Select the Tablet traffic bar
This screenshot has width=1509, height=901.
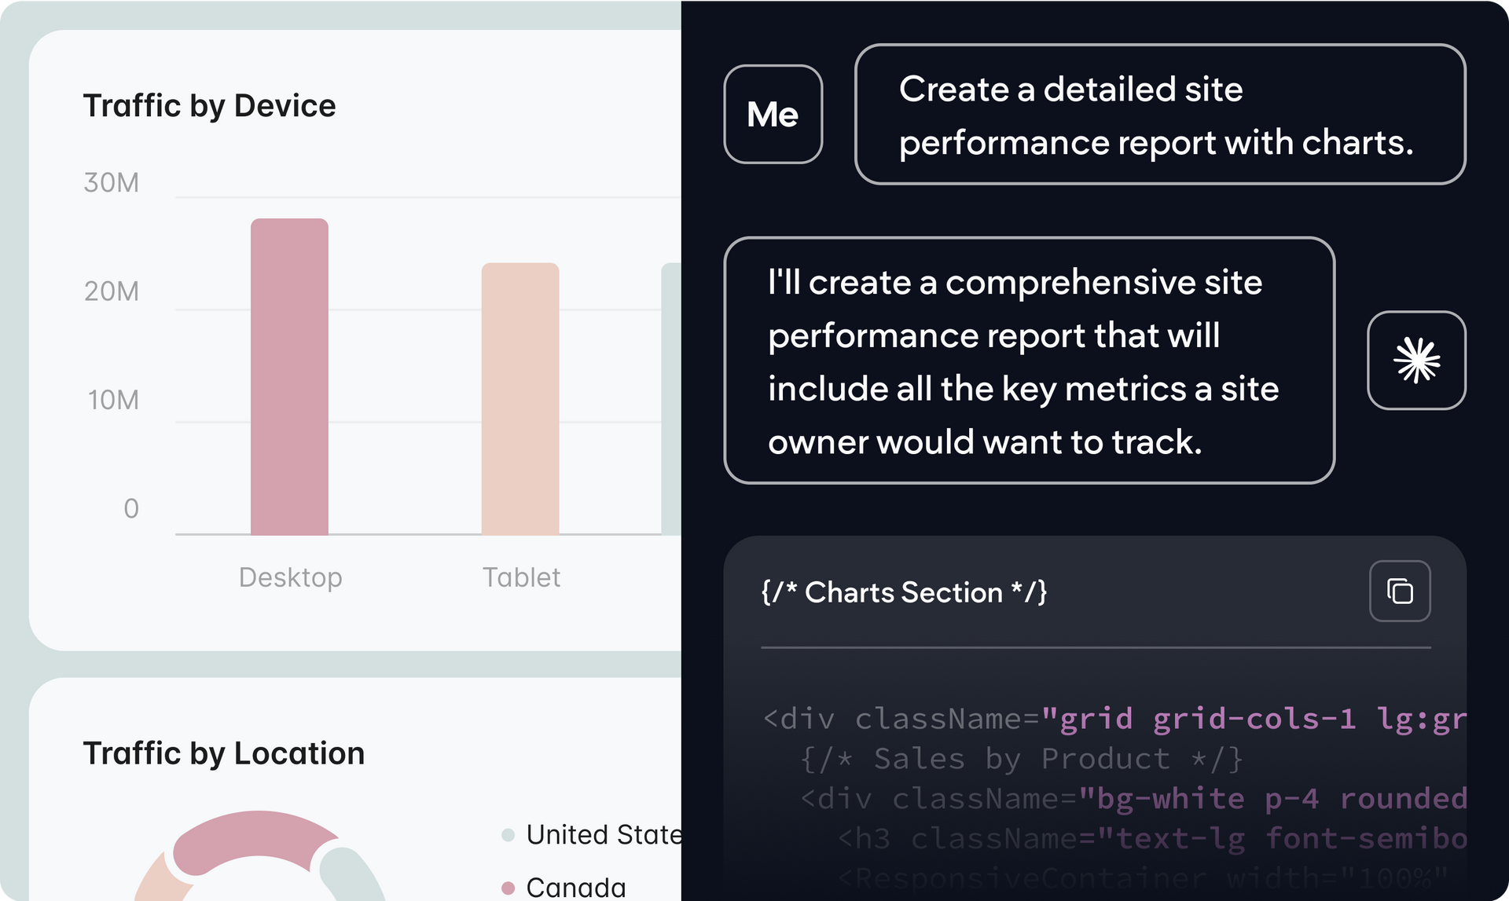520,399
